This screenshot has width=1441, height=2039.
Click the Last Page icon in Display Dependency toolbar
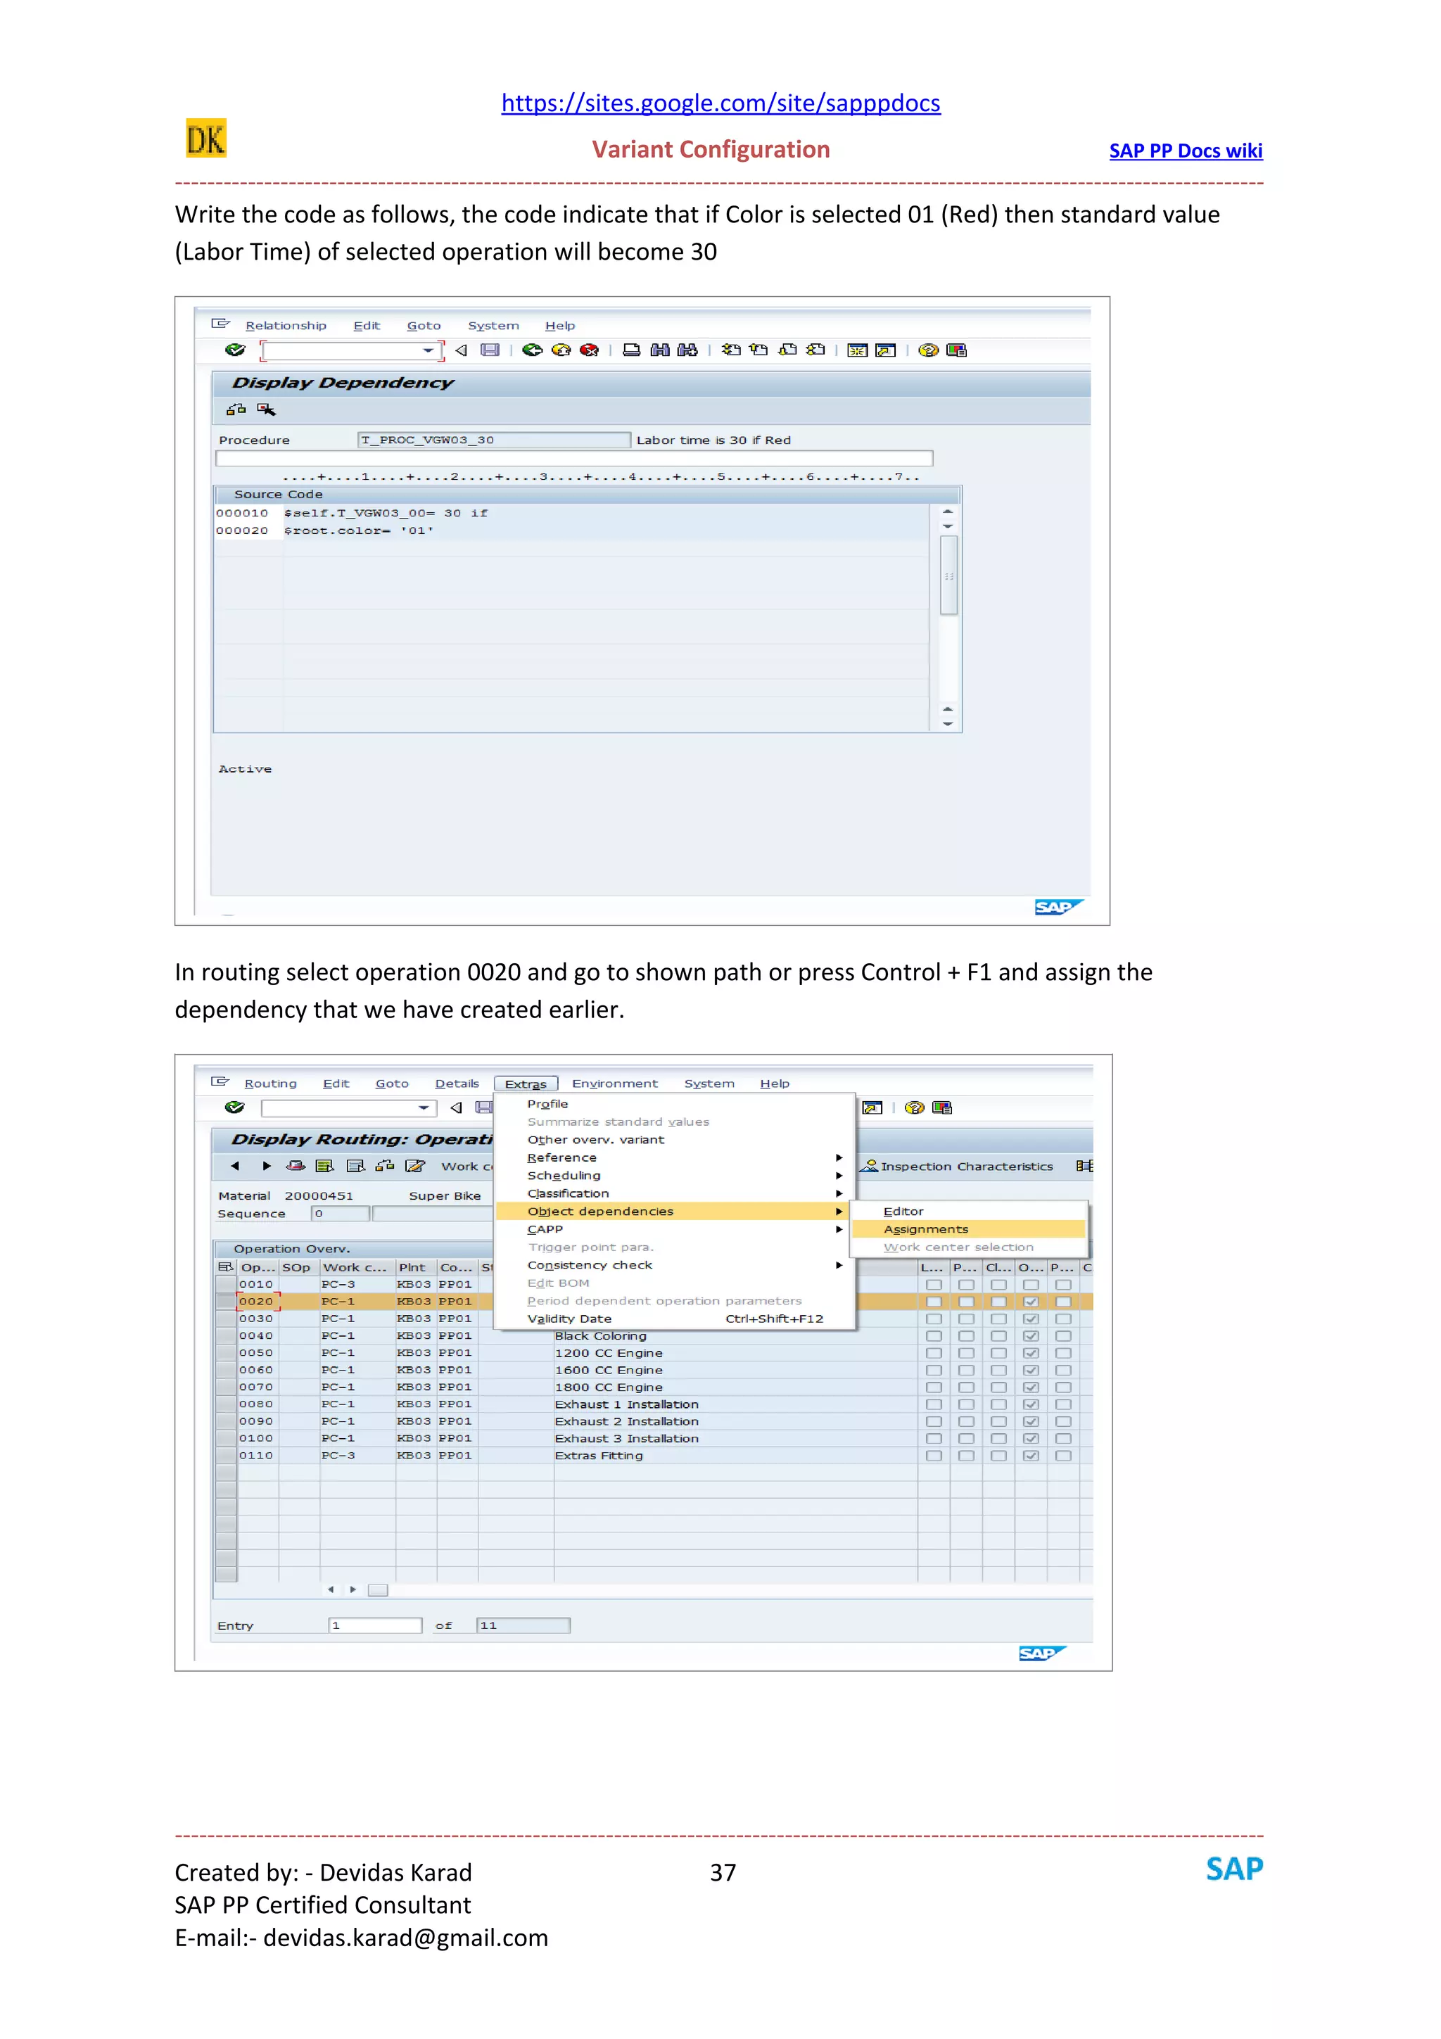point(815,350)
